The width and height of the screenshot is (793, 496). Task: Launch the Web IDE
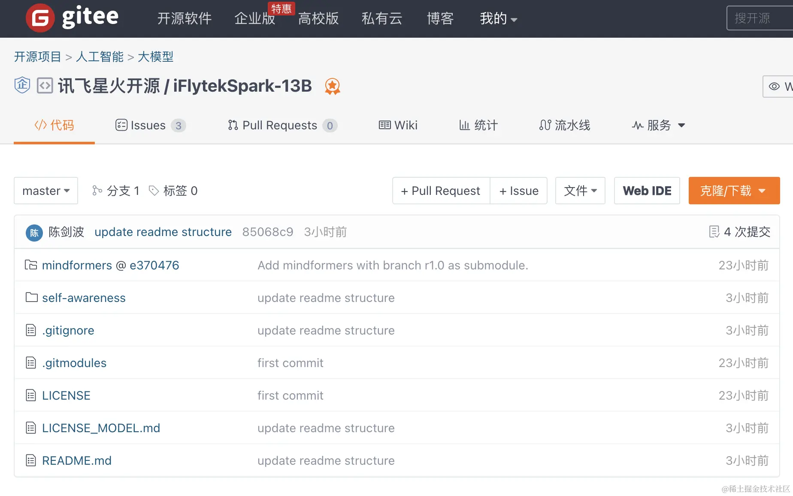647,191
